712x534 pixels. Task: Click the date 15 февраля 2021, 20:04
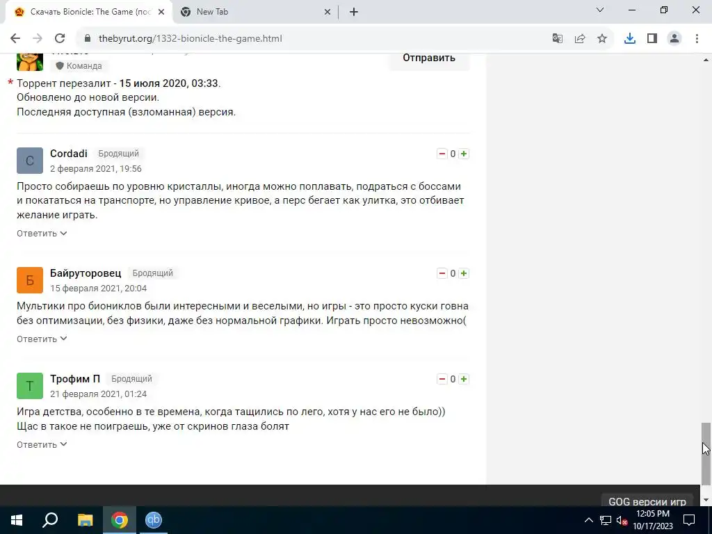coord(99,289)
